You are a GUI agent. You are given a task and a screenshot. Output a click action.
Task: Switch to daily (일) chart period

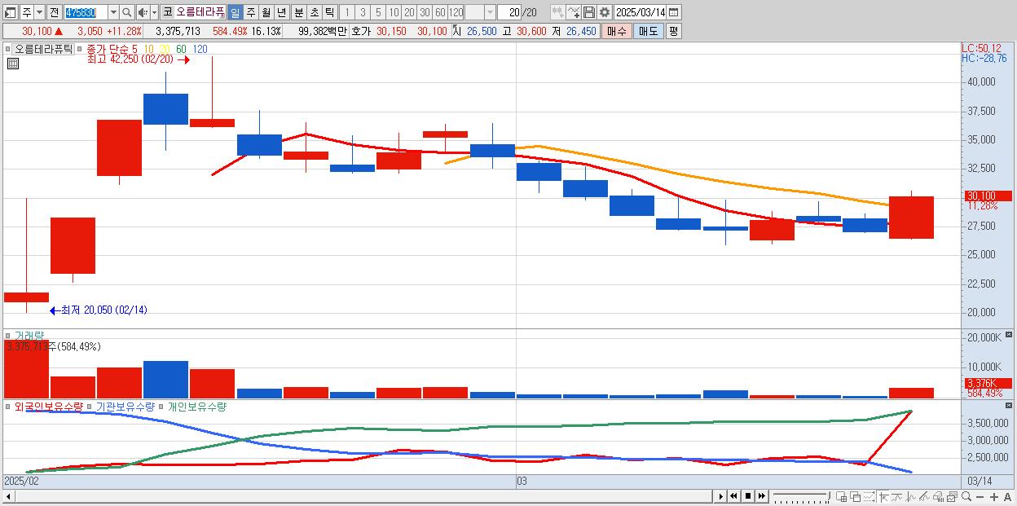236,12
